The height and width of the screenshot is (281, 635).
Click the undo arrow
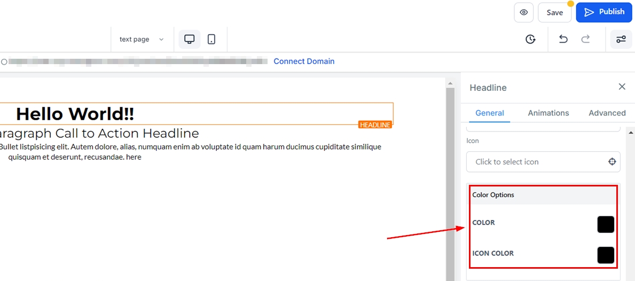(563, 39)
